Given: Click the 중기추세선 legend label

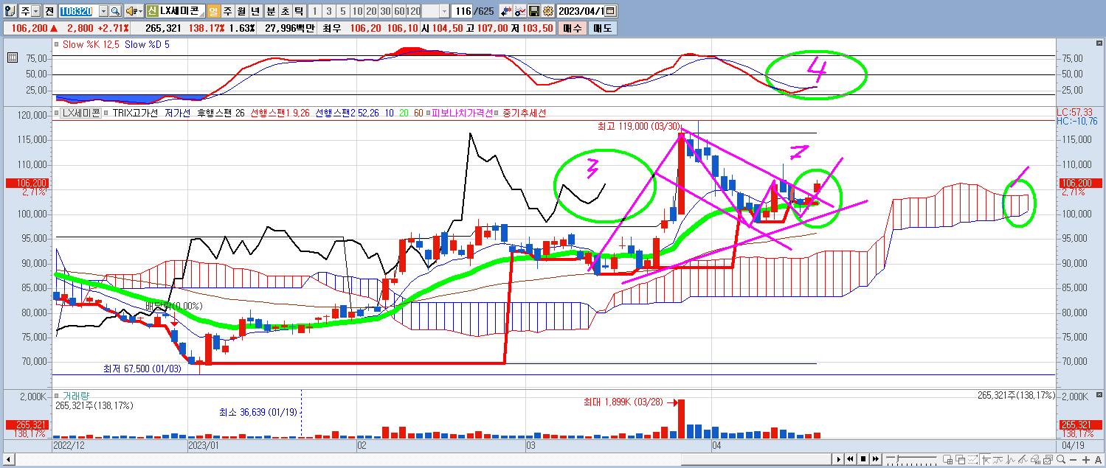Looking at the screenshot, I should click(x=524, y=113).
